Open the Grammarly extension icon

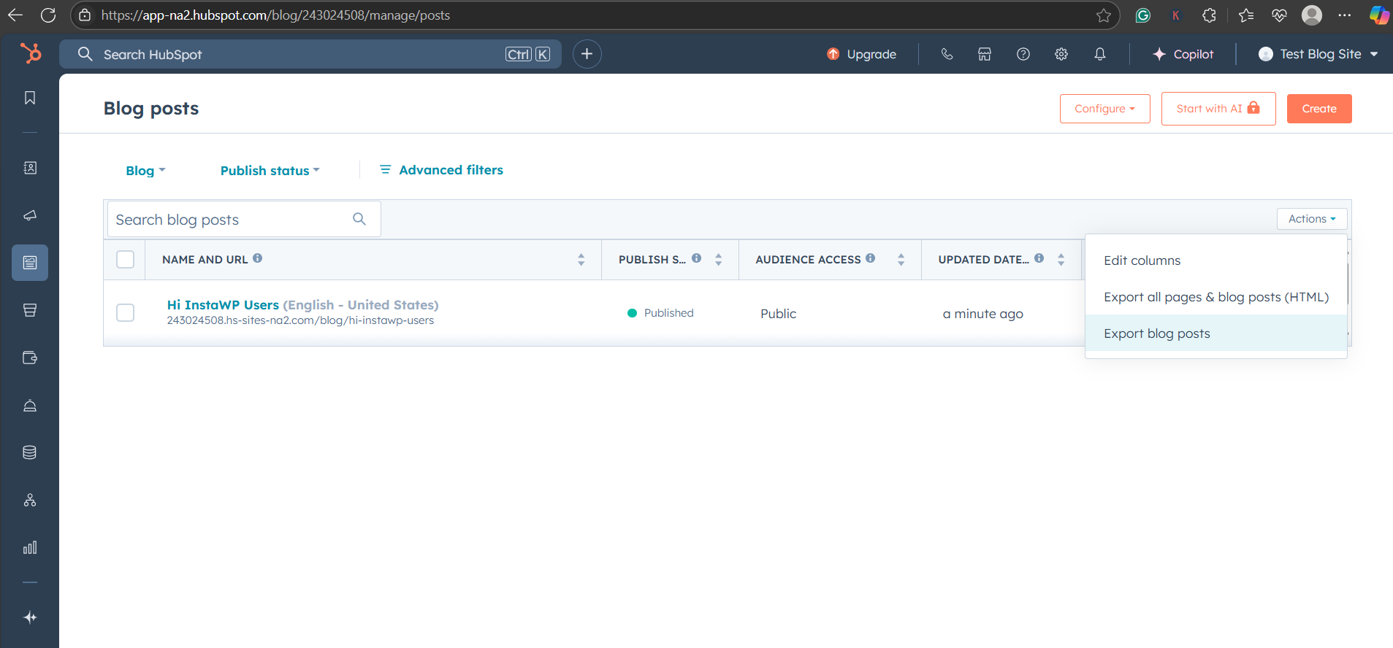(1143, 15)
